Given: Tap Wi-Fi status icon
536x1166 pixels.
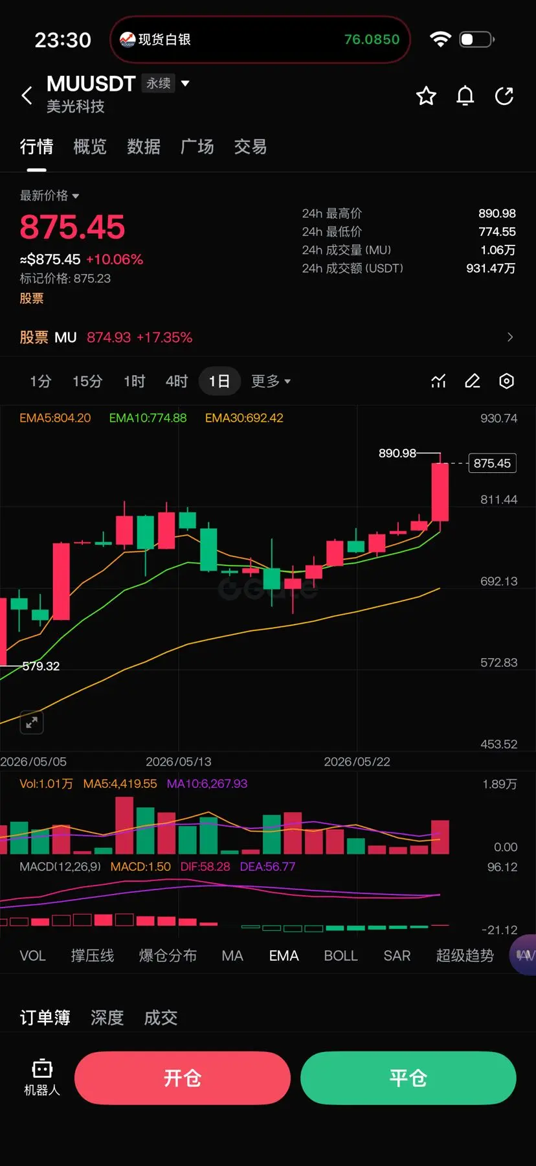Looking at the screenshot, I should [440, 40].
